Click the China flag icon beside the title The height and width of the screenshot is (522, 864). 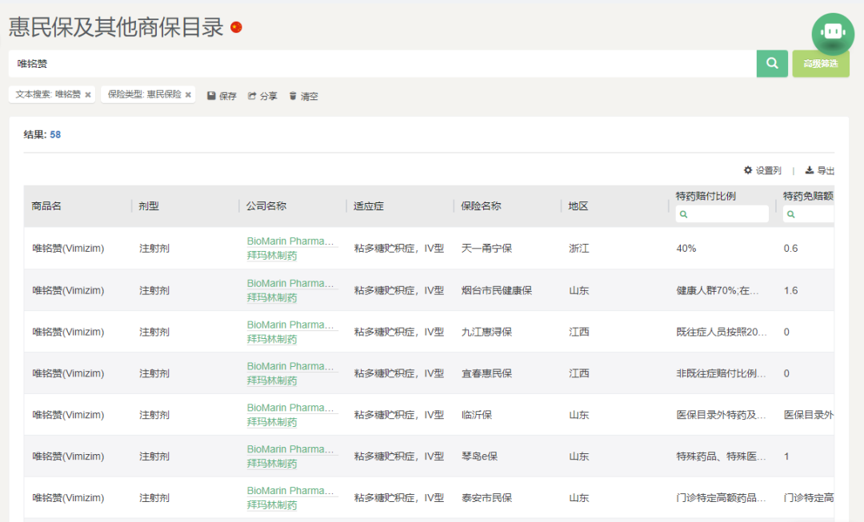point(236,27)
